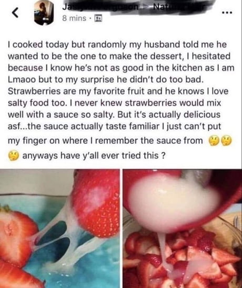Image resolution: width=242 pixels, height=288 pixels.
Task: Open the right photo of sauce poured on strawberries
Action: pyautogui.click(x=182, y=229)
